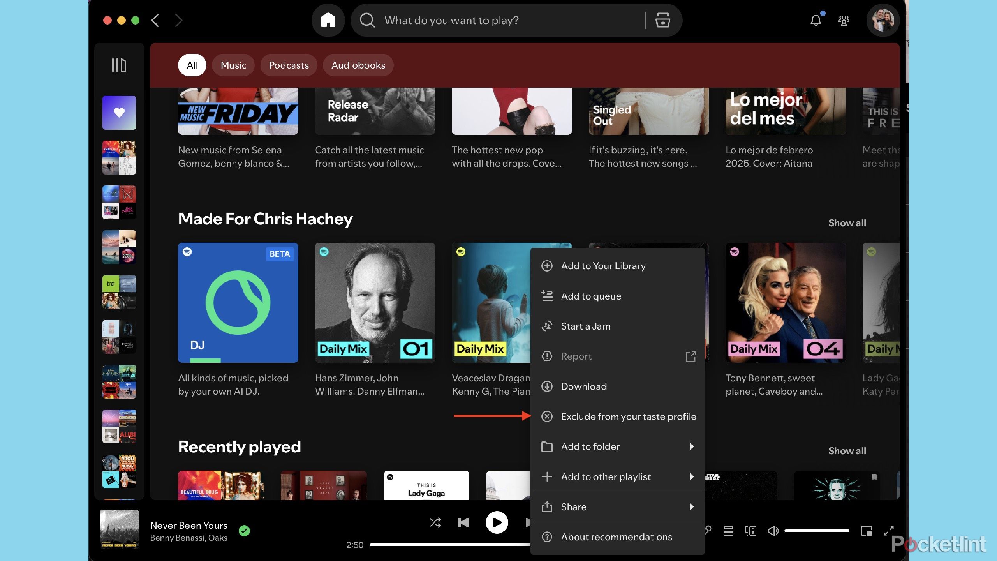997x561 pixels.
Task: Open This Is Lady Gaga recently played tile
Action: point(426,485)
